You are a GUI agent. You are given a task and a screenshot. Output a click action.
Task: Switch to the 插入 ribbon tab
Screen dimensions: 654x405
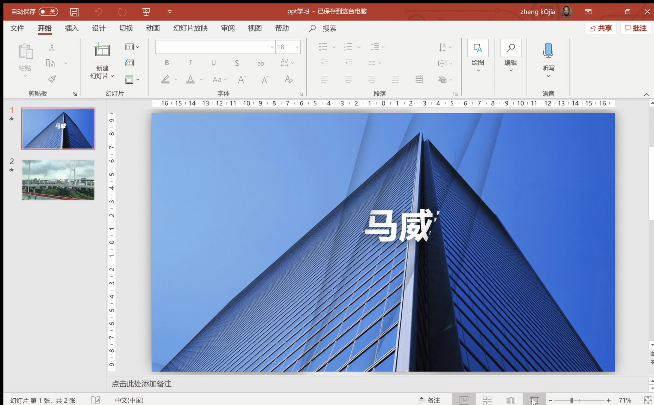click(71, 28)
